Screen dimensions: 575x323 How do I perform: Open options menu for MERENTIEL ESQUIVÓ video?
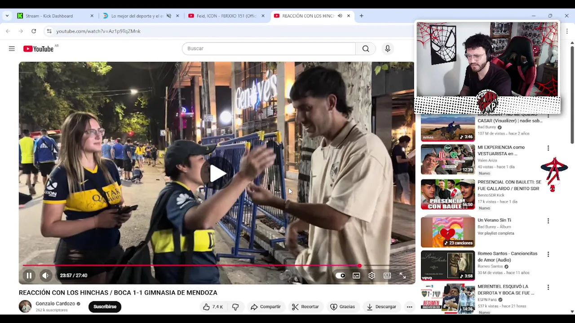coord(548,288)
